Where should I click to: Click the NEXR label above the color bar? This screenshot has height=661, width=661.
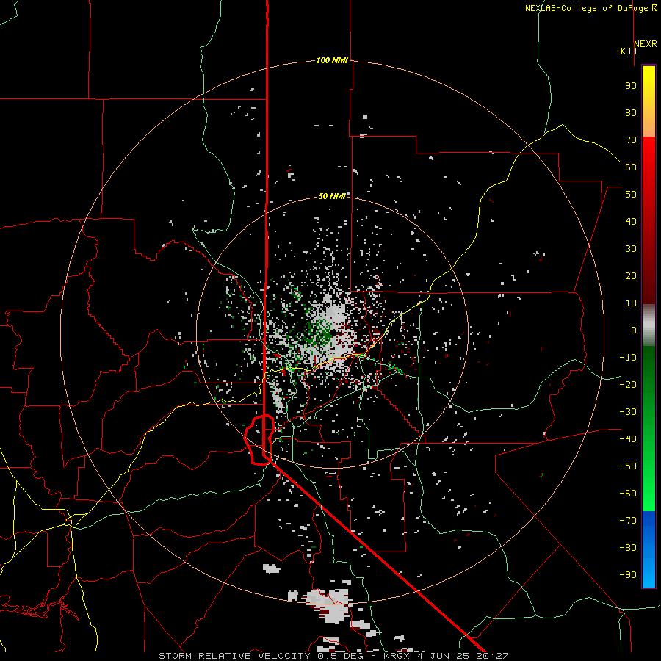point(646,44)
